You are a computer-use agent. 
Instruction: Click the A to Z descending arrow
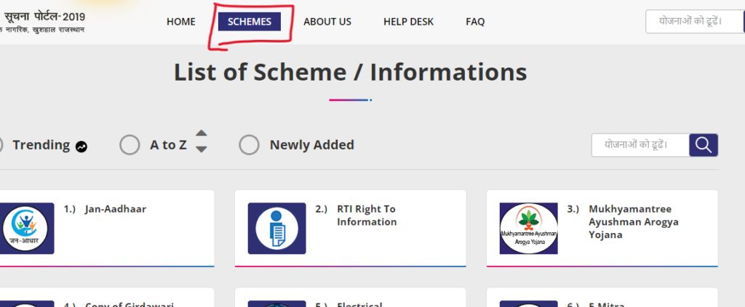tap(202, 149)
